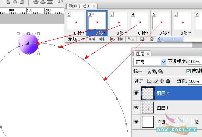Image resolution: width=202 pixels, height=137 pixels.
Task: Hide 图层 2 using its eye icon
Action: [136, 93]
